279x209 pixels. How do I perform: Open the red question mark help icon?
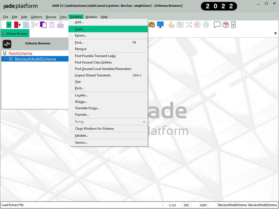pos(226,25)
